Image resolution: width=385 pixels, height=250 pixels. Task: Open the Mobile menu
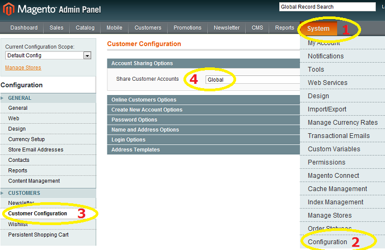[114, 28]
